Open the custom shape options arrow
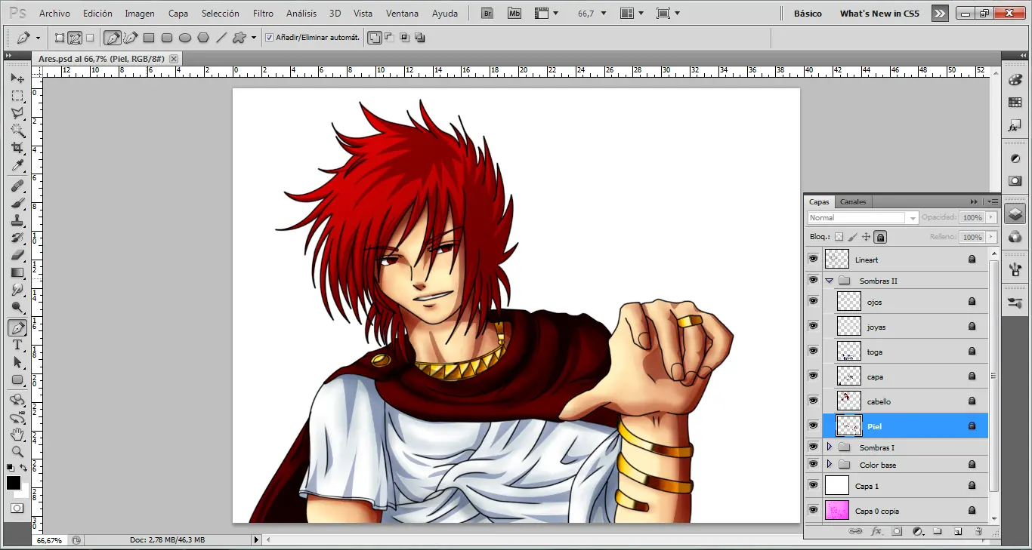1032x550 pixels. click(254, 38)
